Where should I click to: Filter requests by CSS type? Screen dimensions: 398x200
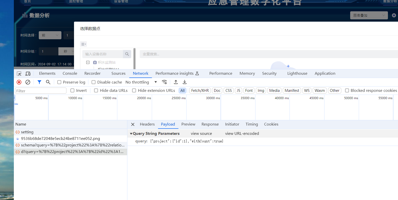coord(229,91)
